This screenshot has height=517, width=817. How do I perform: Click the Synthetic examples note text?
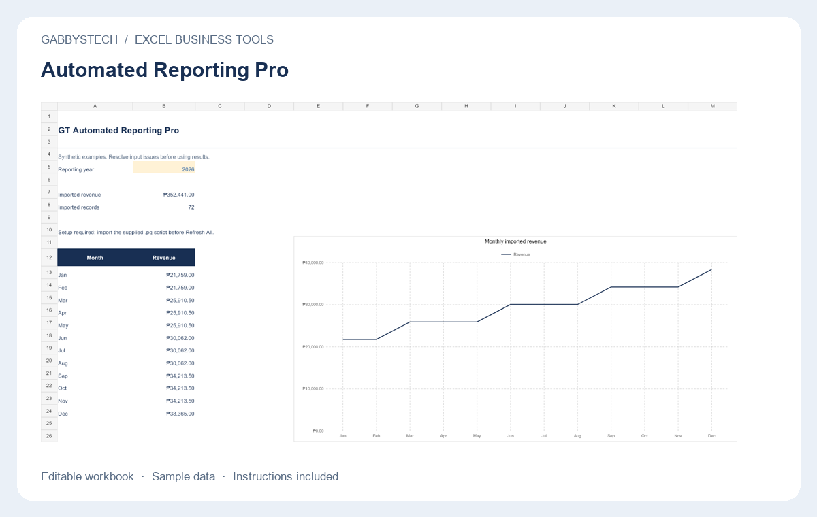point(134,157)
